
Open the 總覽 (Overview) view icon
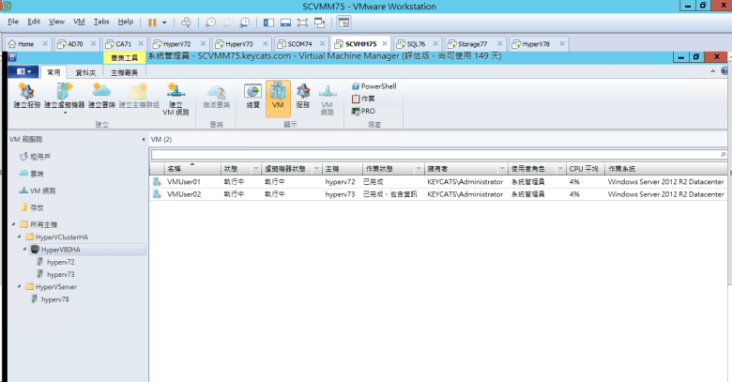252,97
